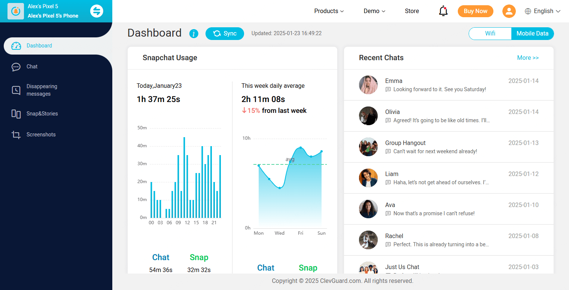The image size is (569, 290).
Task: Click the message icon under Group Hangout
Action: (x=388, y=151)
